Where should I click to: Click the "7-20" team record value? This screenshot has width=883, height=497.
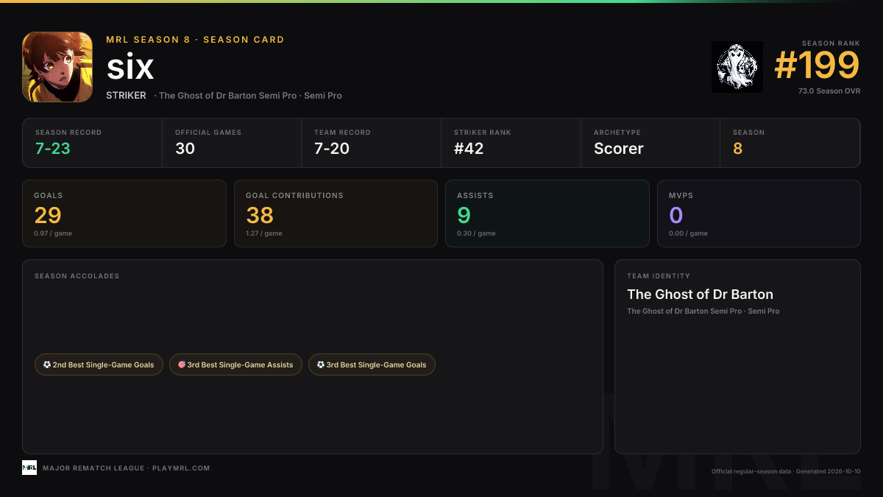click(x=332, y=149)
